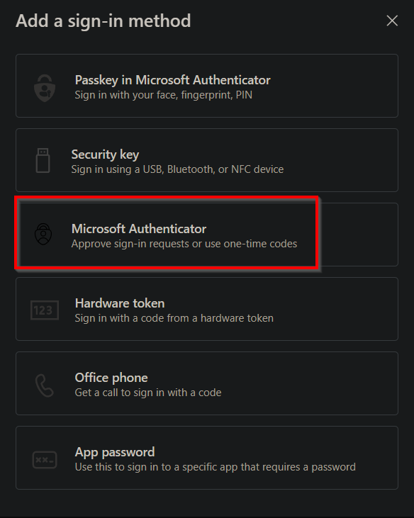Choose the Hardware token heading

(x=120, y=303)
